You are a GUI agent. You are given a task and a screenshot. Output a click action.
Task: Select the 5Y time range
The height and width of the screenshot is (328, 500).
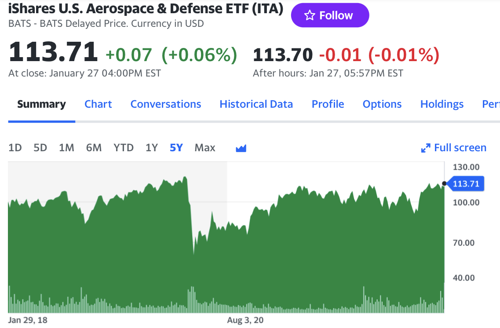click(176, 148)
